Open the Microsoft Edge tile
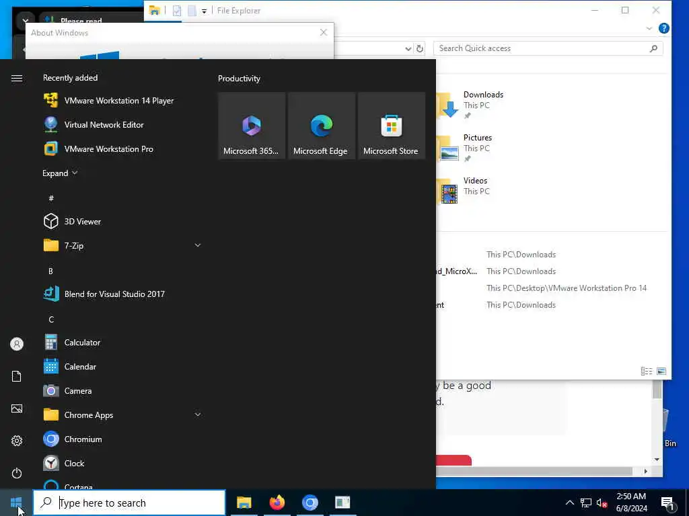 (321, 126)
